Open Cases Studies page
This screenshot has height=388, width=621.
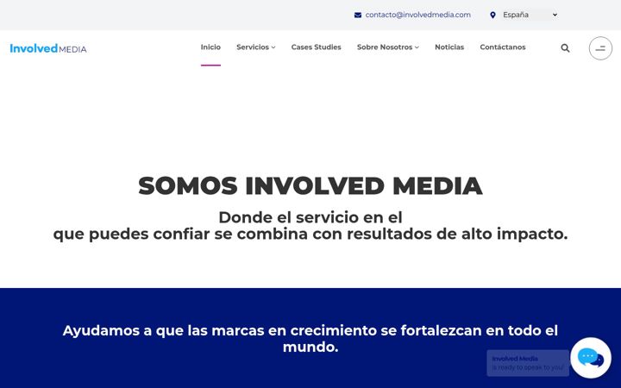pos(316,47)
